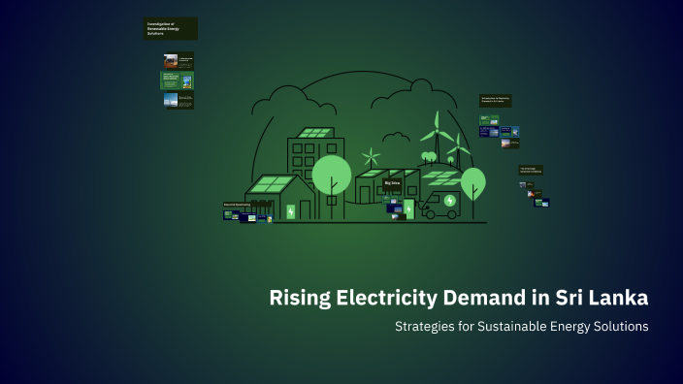The height and width of the screenshot is (384, 683).
Task: Open the fire photo slide in challenge topic
Action: click(x=535, y=194)
